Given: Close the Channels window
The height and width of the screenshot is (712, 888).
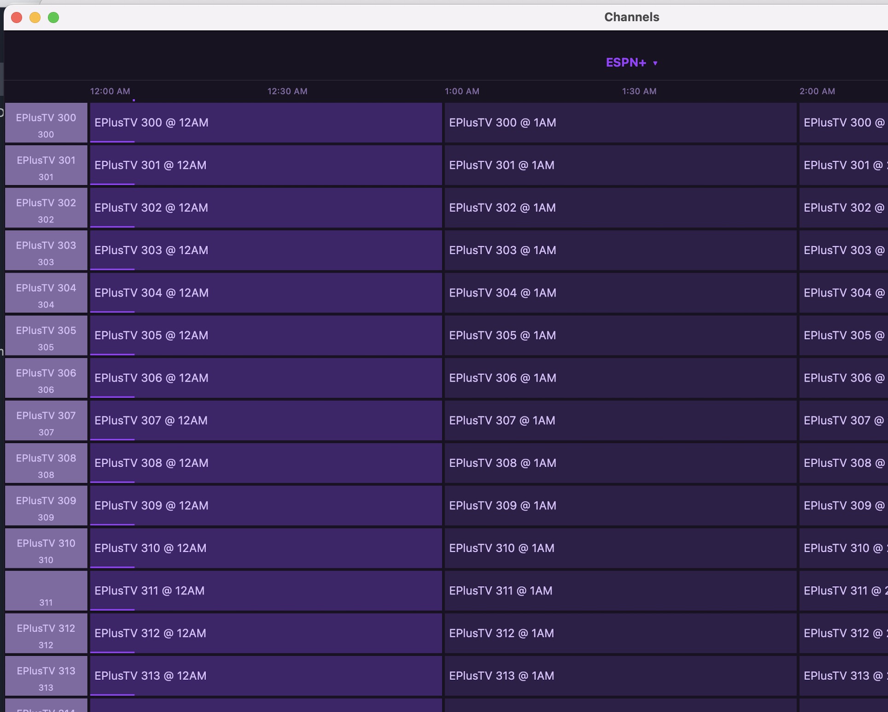Looking at the screenshot, I should coord(17,18).
